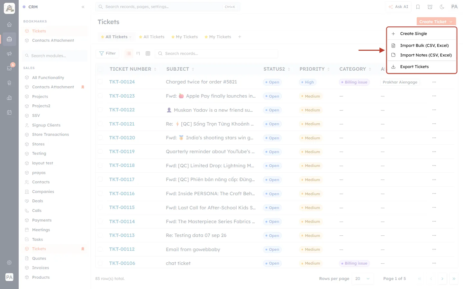Expand the Create Ticket button chevron
The image size is (463, 289).
click(x=451, y=22)
